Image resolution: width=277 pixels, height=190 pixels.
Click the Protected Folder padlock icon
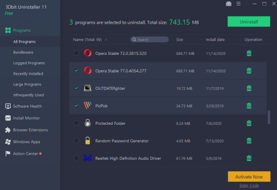[87, 123]
